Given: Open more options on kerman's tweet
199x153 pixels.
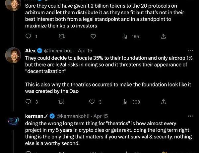Looking at the screenshot, I should (190, 116).
